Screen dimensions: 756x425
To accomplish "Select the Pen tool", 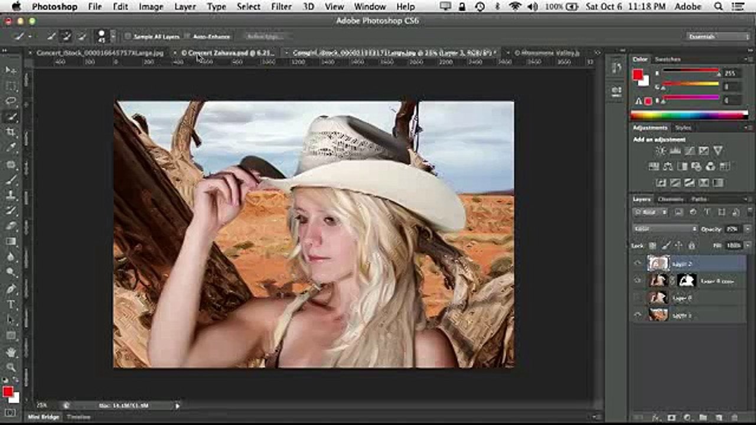I will tap(11, 289).
